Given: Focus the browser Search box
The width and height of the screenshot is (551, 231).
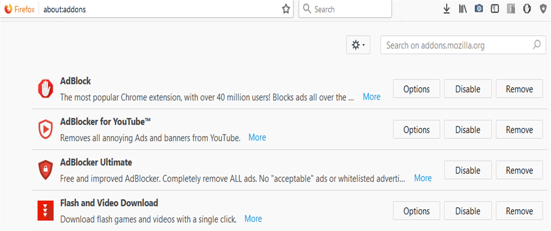Looking at the screenshot, I should tap(345, 9).
